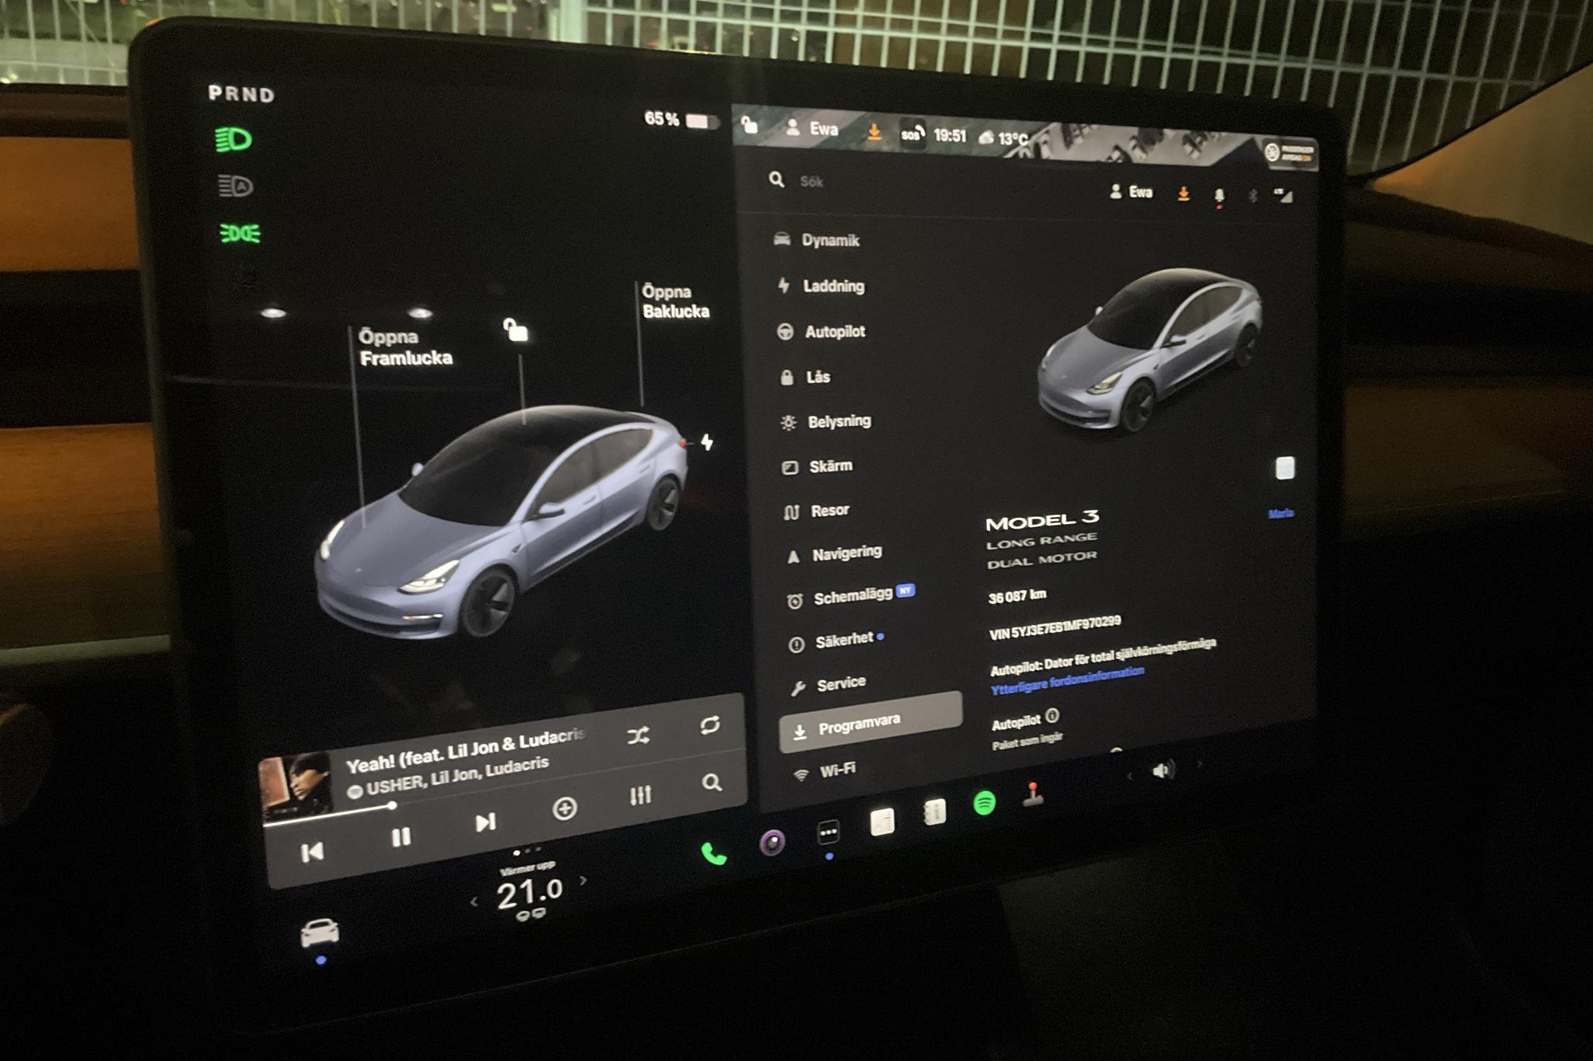
Task: Open the Ytterligare fordonsinformation link
Action: pos(1067,682)
